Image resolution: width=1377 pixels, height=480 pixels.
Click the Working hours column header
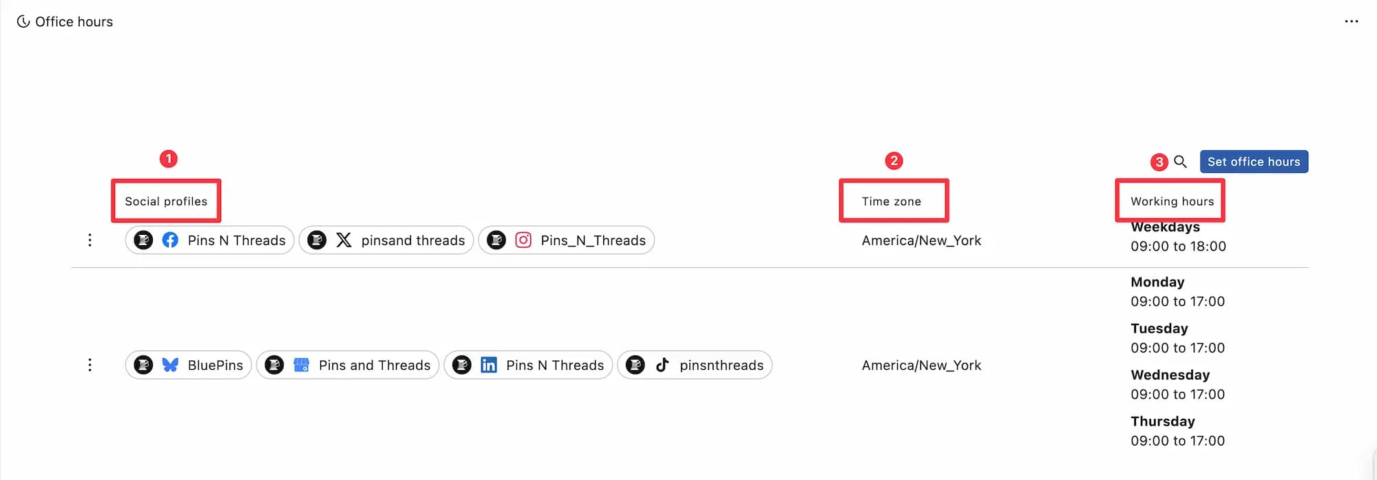pyautogui.click(x=1172, y=201)
